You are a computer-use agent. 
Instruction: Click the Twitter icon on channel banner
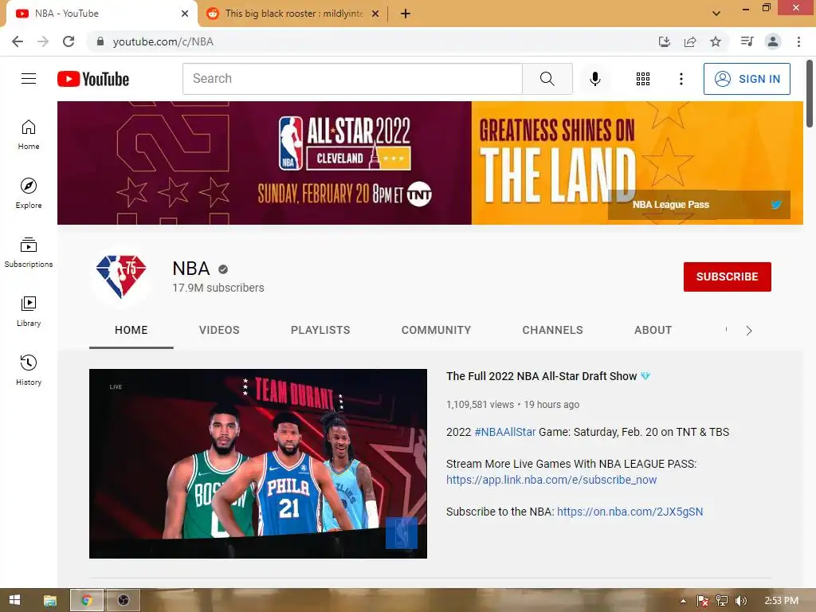point(776,205)
